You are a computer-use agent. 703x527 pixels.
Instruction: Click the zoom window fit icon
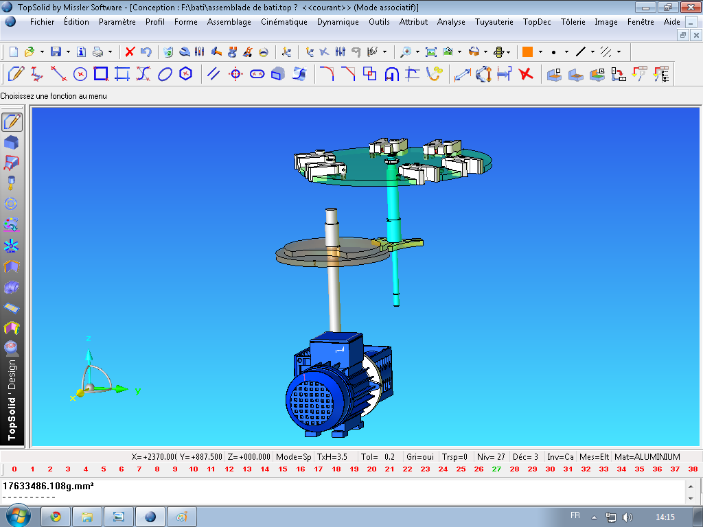(430, 51)
